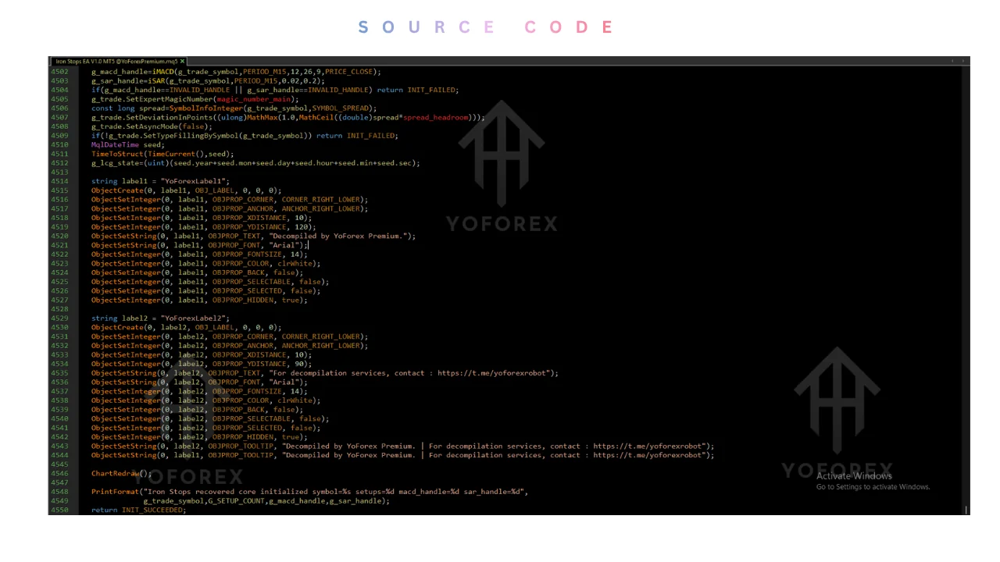Screen dimensions: 1000x562
Task: Click OBJPROP_SELECTABLE for label2 on line 4540
Action: (x=253, y=419)
